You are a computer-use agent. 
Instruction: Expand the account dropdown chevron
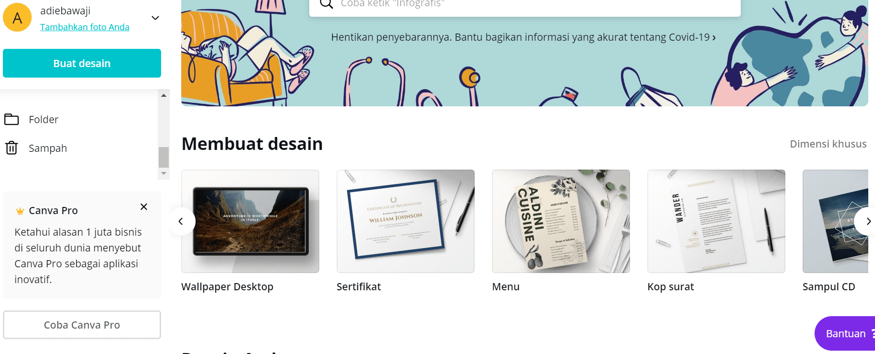coord(155,18)
